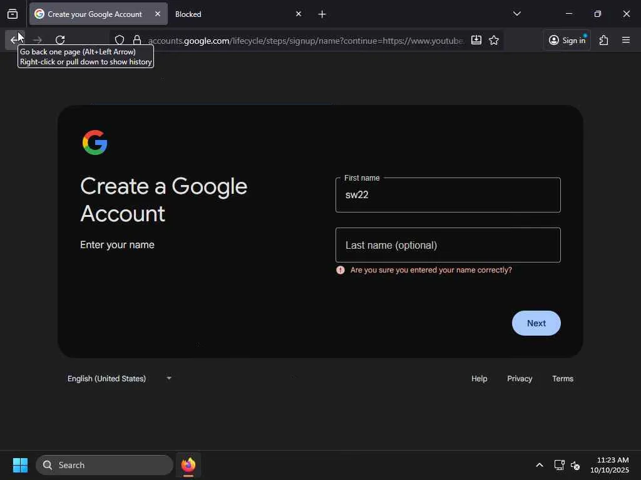Click the address bar URL

point(305,41)
